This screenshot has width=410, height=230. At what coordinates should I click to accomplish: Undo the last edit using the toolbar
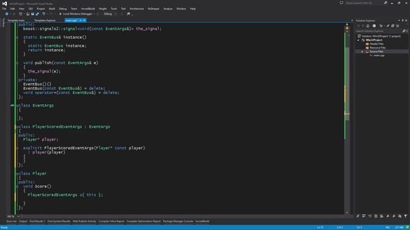(x=44, y=14)
